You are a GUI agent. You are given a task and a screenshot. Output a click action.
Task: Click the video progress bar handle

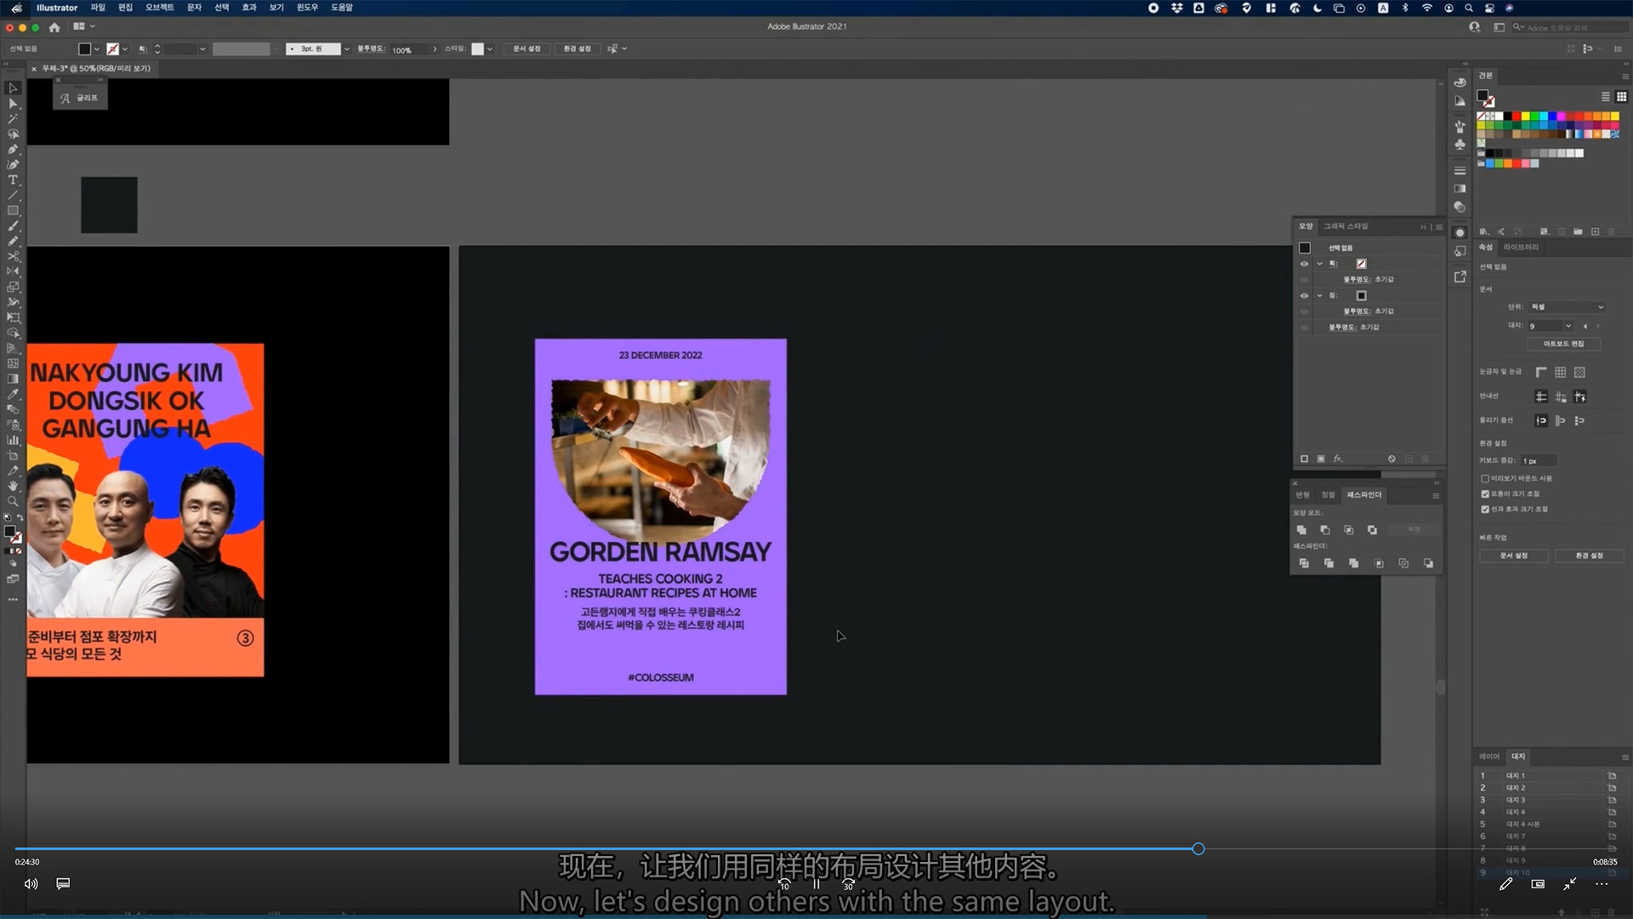tap(1198, 848)
